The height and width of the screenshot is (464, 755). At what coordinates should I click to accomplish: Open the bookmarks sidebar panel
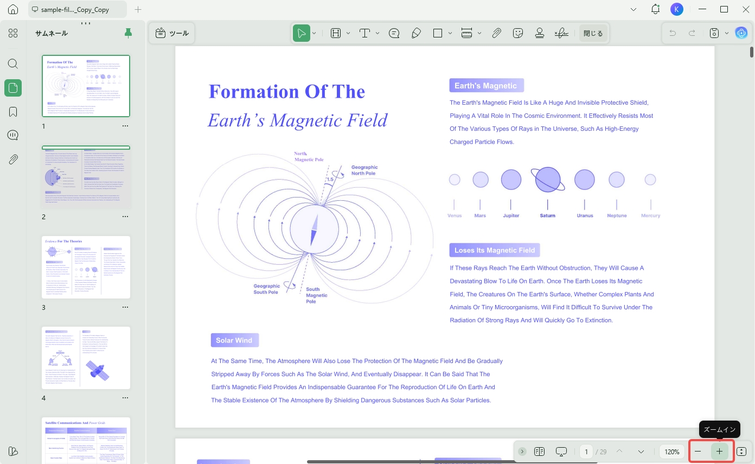(x=13, y=112)
